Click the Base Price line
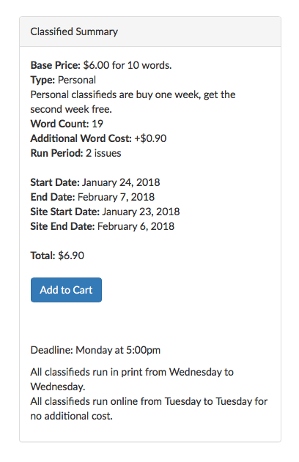 click(101, 65)
